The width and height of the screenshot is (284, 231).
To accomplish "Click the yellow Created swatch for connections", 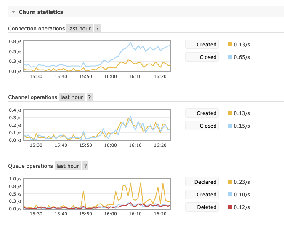I will point(230,44).
